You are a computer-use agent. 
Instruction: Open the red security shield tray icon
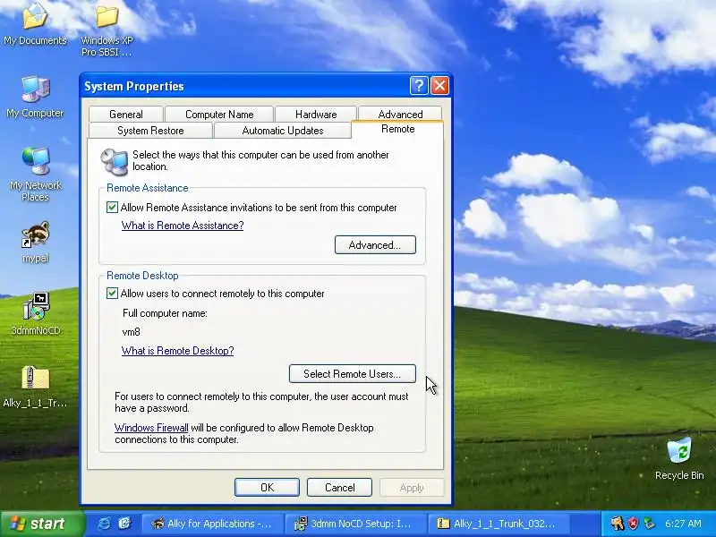633,524
